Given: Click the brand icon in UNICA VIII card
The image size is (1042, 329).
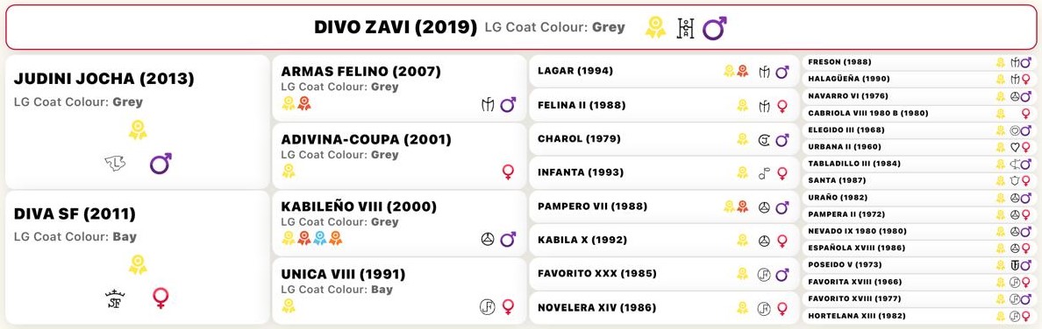Looking at the screenshot, I should 487,306.
